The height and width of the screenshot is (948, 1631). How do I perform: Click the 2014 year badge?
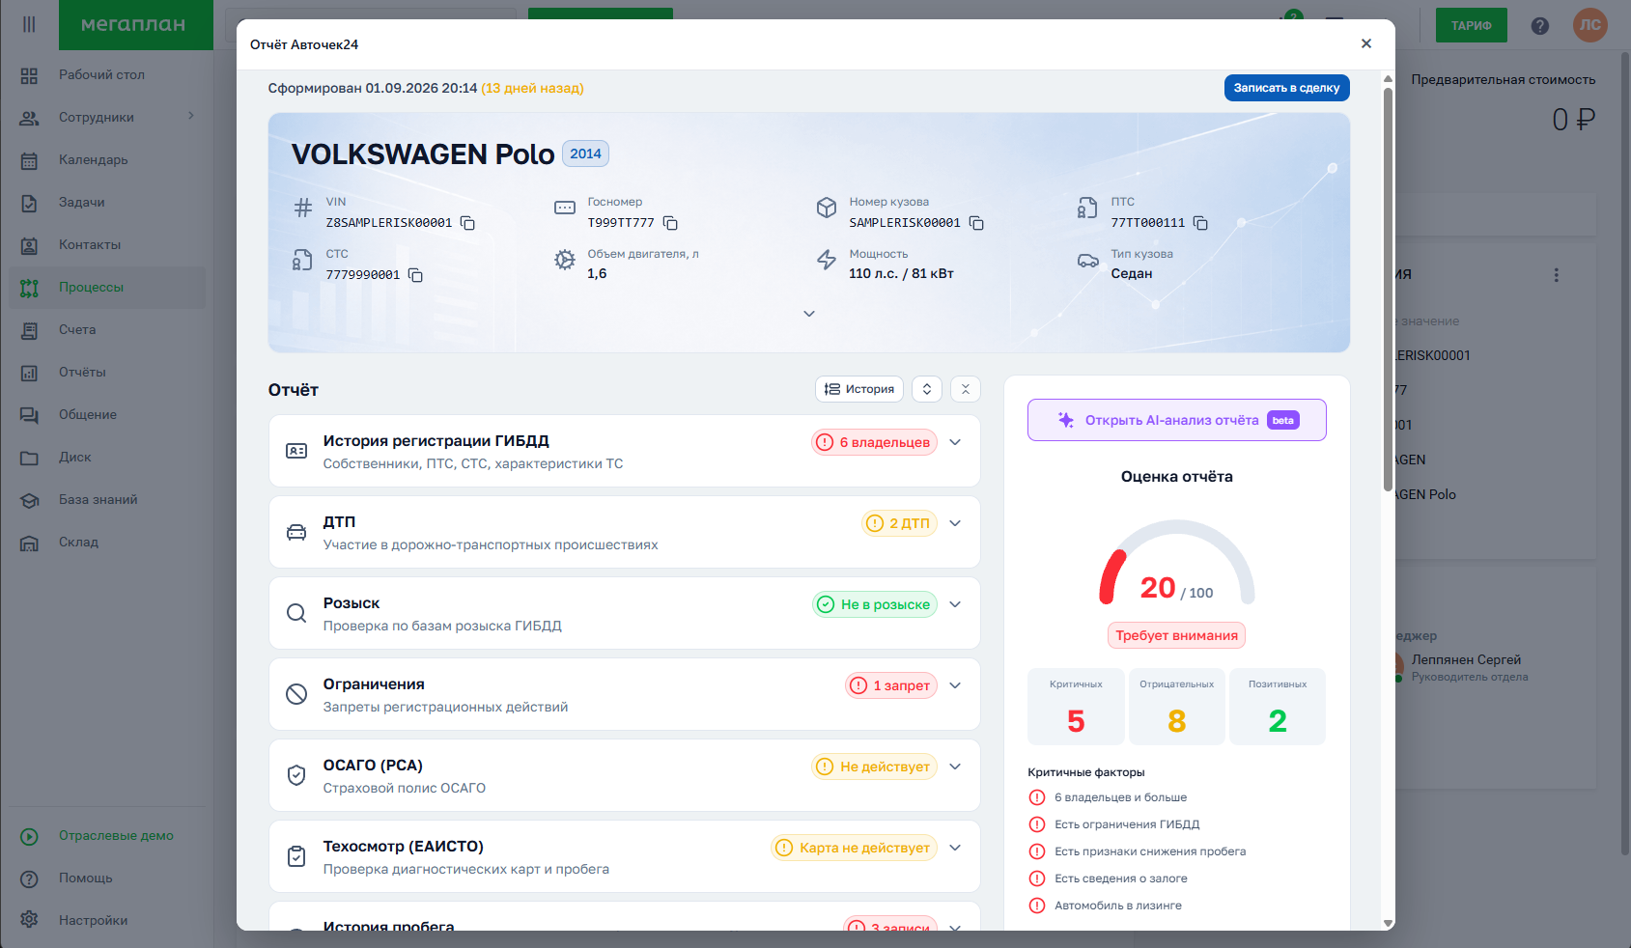point(585,153)
